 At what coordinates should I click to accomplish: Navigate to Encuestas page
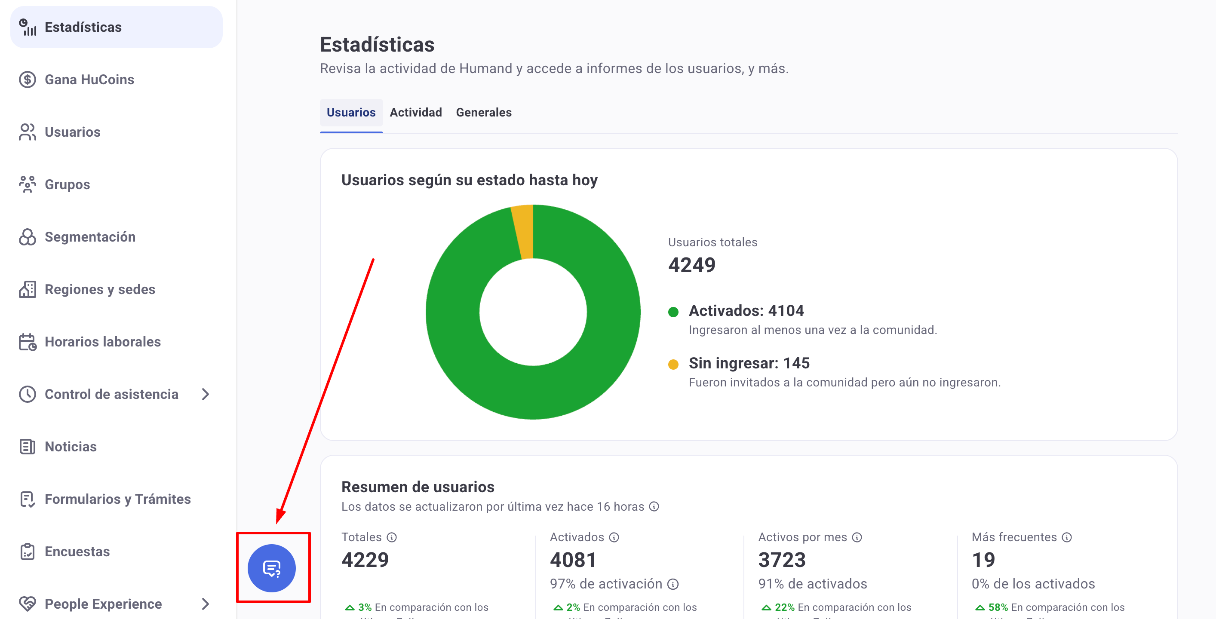pyautogui.click(x=77, y=551)
